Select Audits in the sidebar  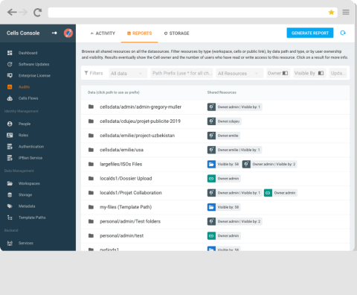tap(24, 87)
